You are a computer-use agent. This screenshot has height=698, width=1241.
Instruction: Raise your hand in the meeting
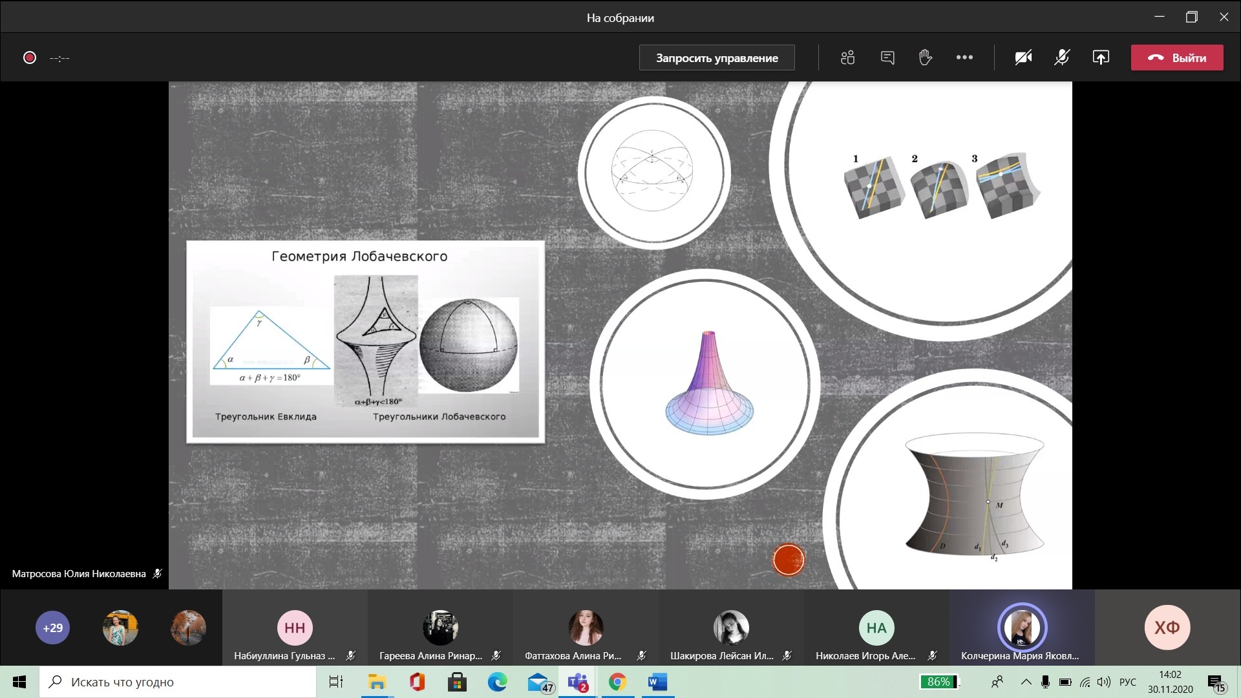point(926,58)
